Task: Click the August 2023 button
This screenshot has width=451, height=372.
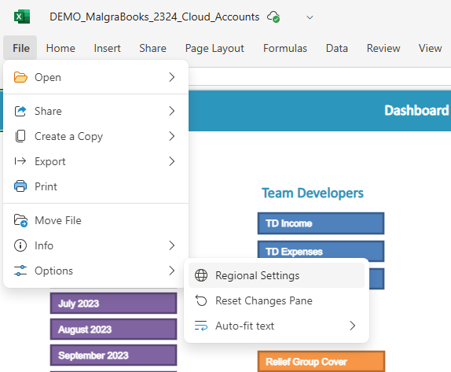Action: click(113, 329)
